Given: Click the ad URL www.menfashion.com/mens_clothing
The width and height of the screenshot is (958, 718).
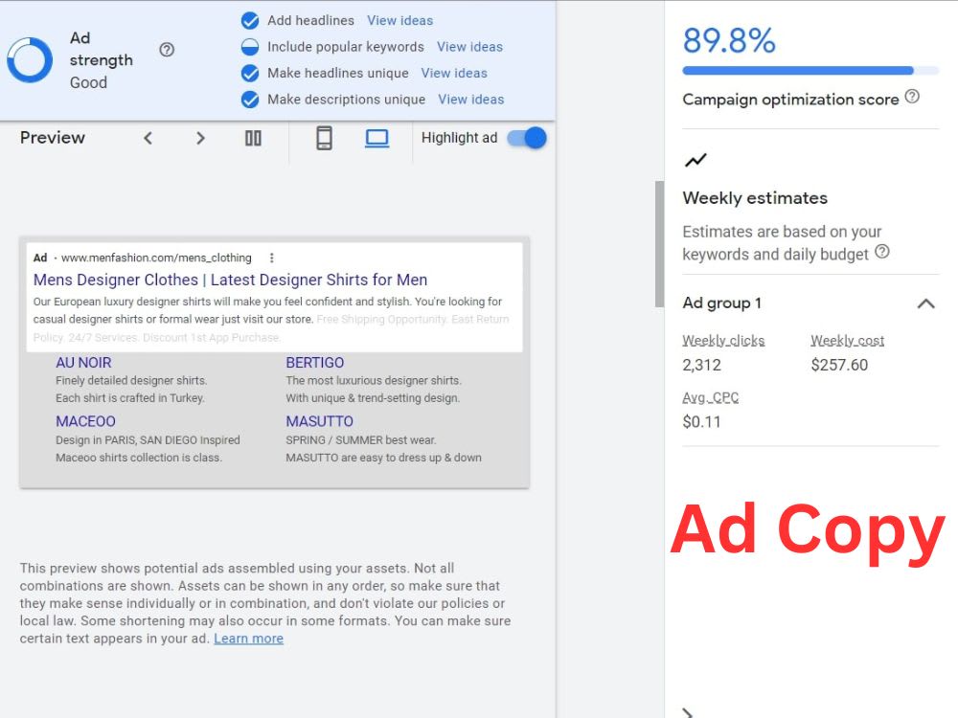Looking at the screenshot, I should pyautogui.click(x=156, y=258).
